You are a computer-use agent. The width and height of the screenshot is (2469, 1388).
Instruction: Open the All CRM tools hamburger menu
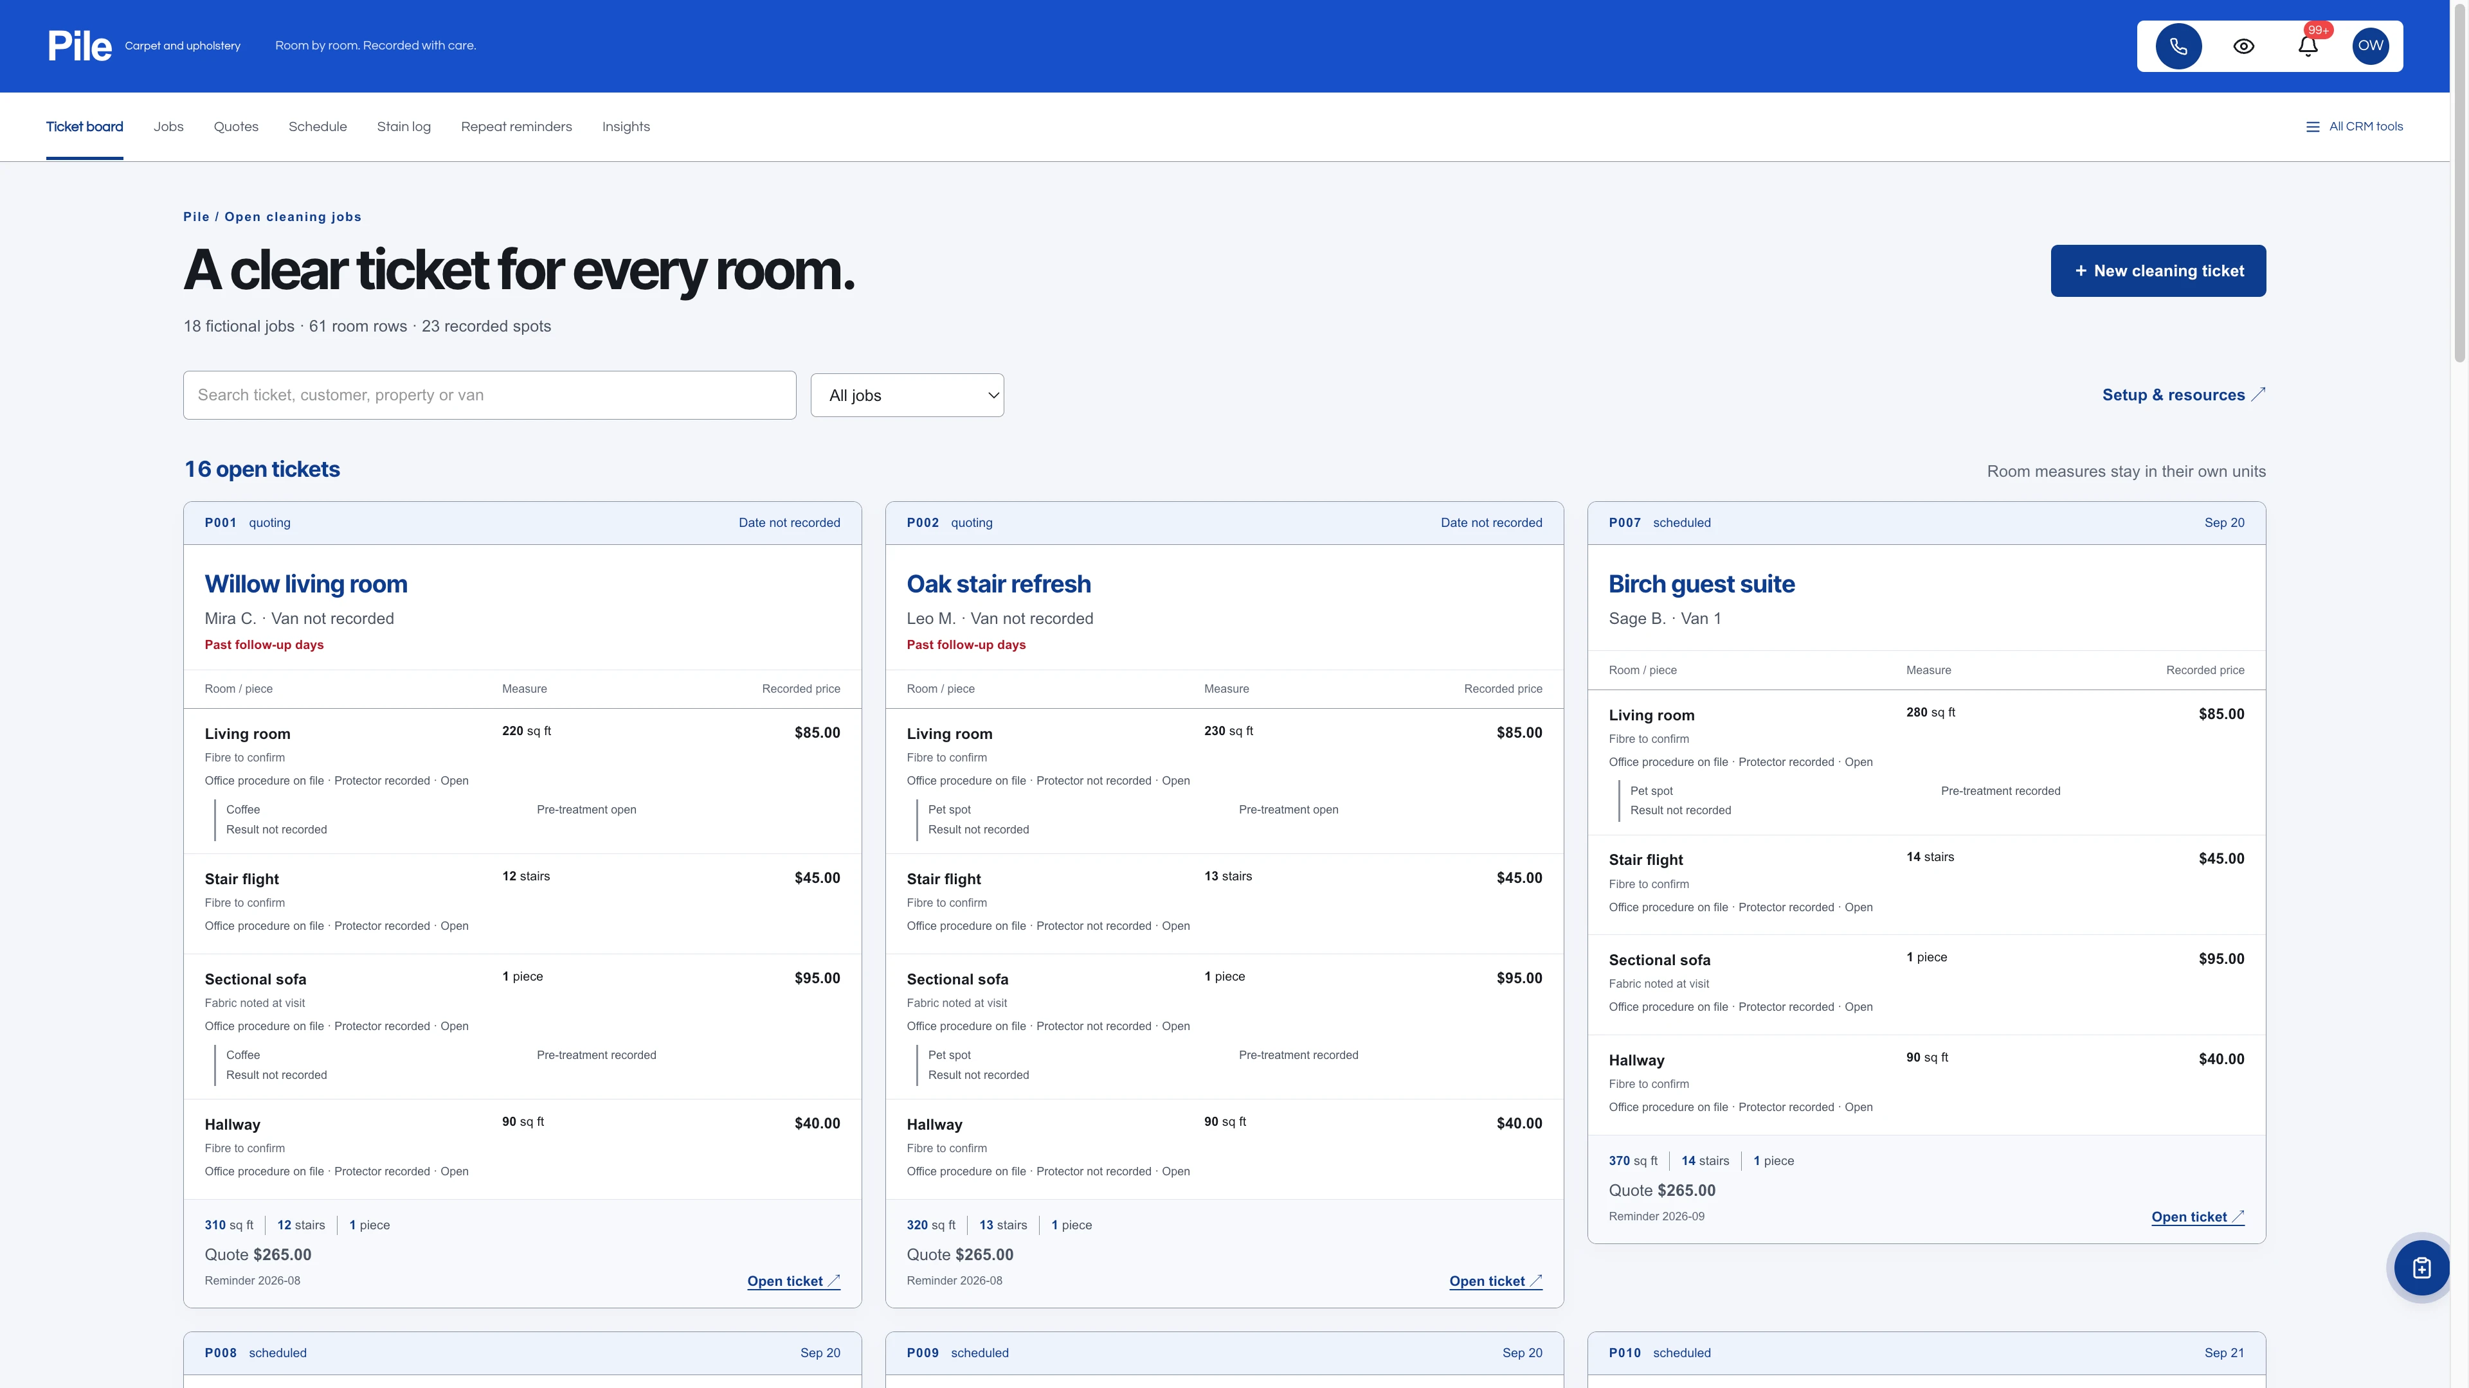[2354, 127]
